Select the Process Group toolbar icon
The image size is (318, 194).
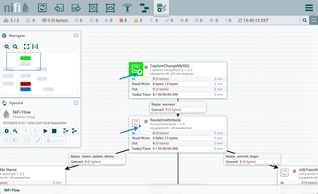93,8
